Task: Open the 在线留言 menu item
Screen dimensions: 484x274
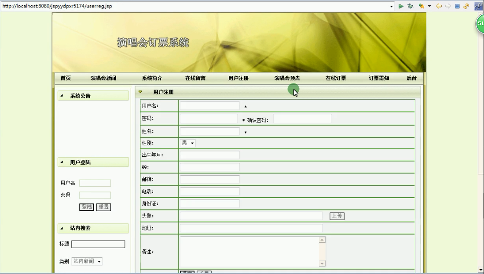Action: (x=195, y=78)
